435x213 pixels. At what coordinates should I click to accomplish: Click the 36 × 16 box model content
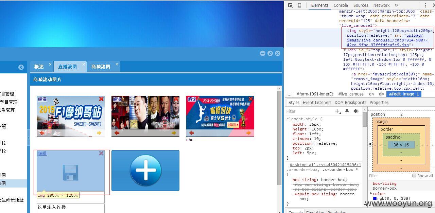click(x=401, y=145)
